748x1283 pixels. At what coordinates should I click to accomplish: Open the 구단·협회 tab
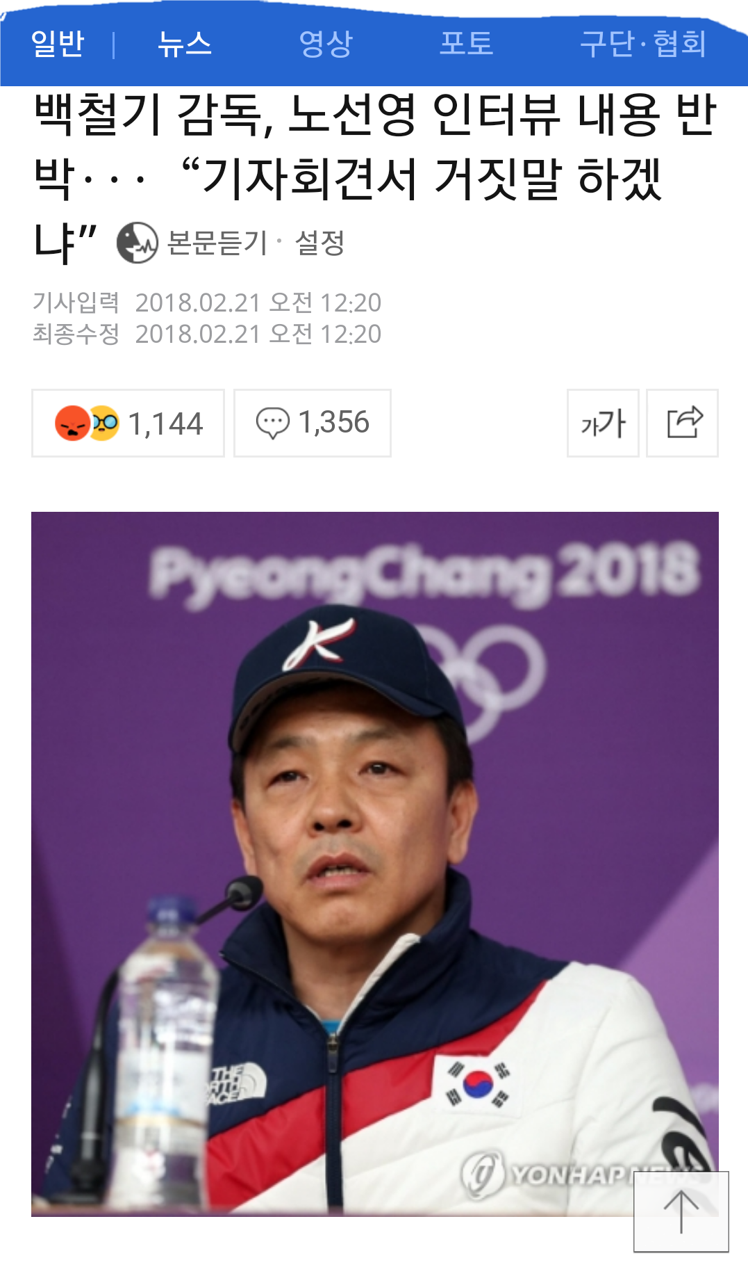[x=643, y=44]
